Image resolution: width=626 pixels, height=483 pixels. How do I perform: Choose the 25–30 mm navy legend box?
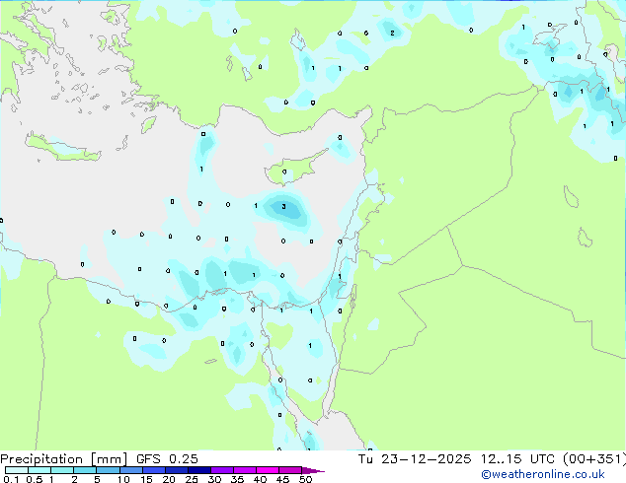click(198, 470)
